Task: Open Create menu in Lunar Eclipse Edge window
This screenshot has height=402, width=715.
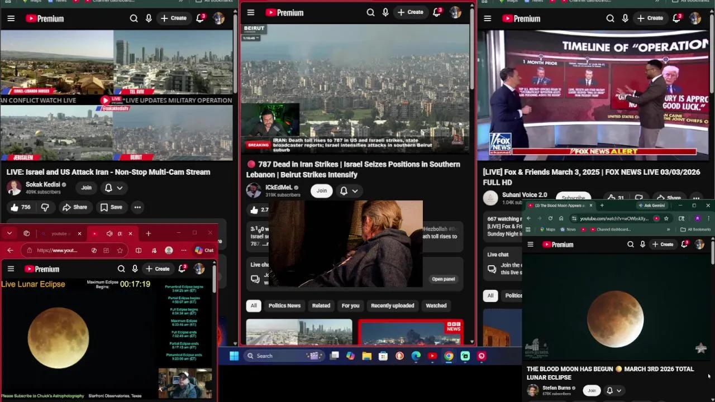Action: coord(158,269)
